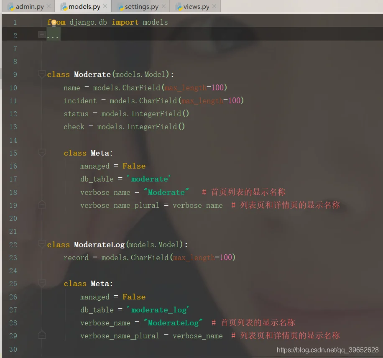Viewport: 383px width, 358px height.
Task: Click line number 22 in the gutter
Action: (13, 245)
